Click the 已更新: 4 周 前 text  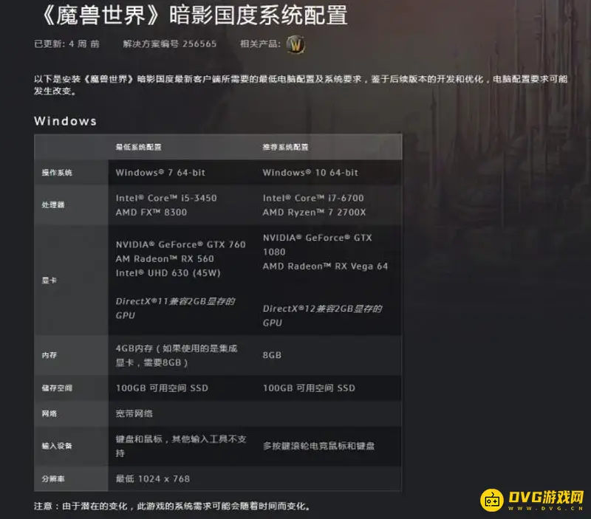click(x=66, y=44)
